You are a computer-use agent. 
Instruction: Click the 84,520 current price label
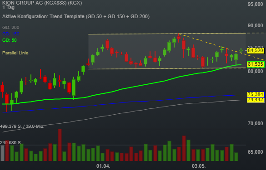(x=256, y=51)
